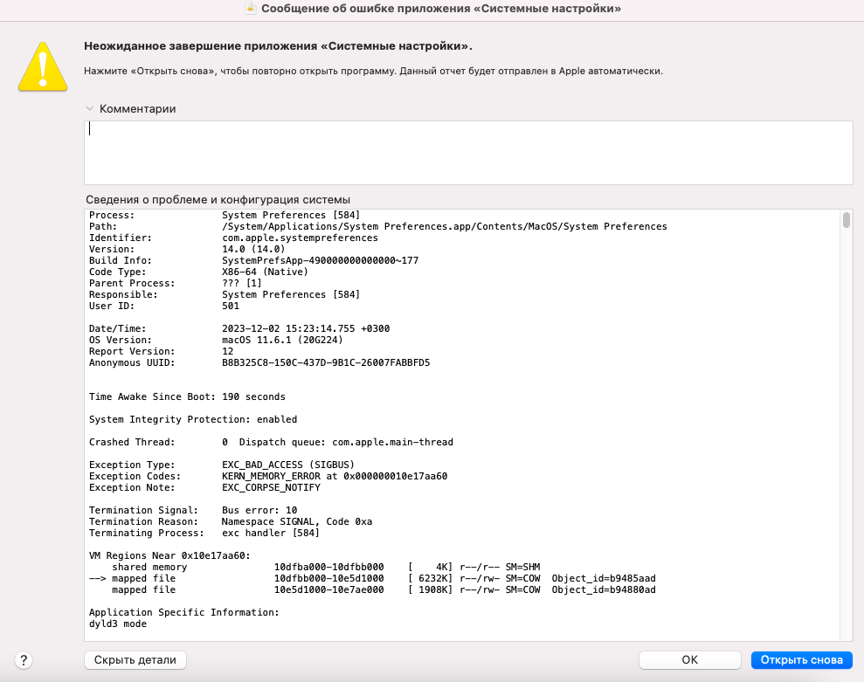Click the Anonymous UUID value

click(326, 363)
